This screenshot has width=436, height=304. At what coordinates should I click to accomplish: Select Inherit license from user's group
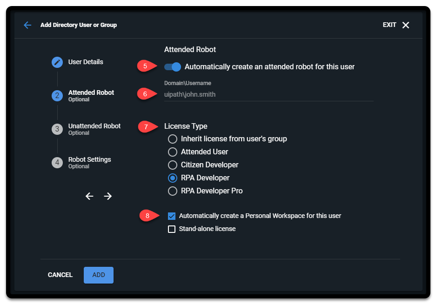click(172, 139)
